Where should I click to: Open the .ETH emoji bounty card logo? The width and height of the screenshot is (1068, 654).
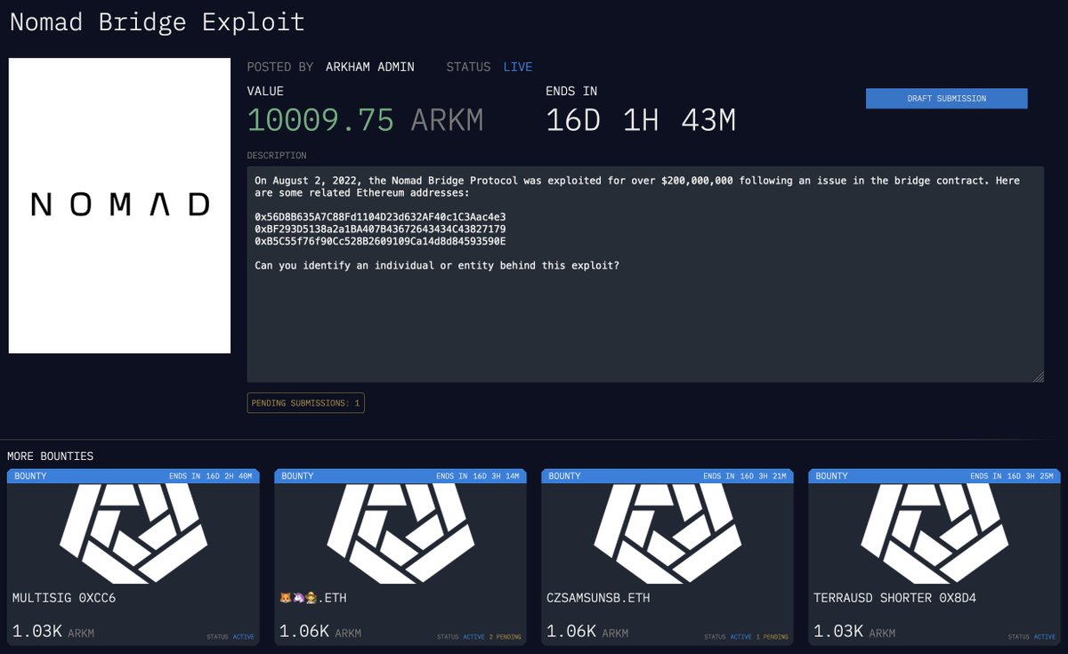(x=400, y=534)
